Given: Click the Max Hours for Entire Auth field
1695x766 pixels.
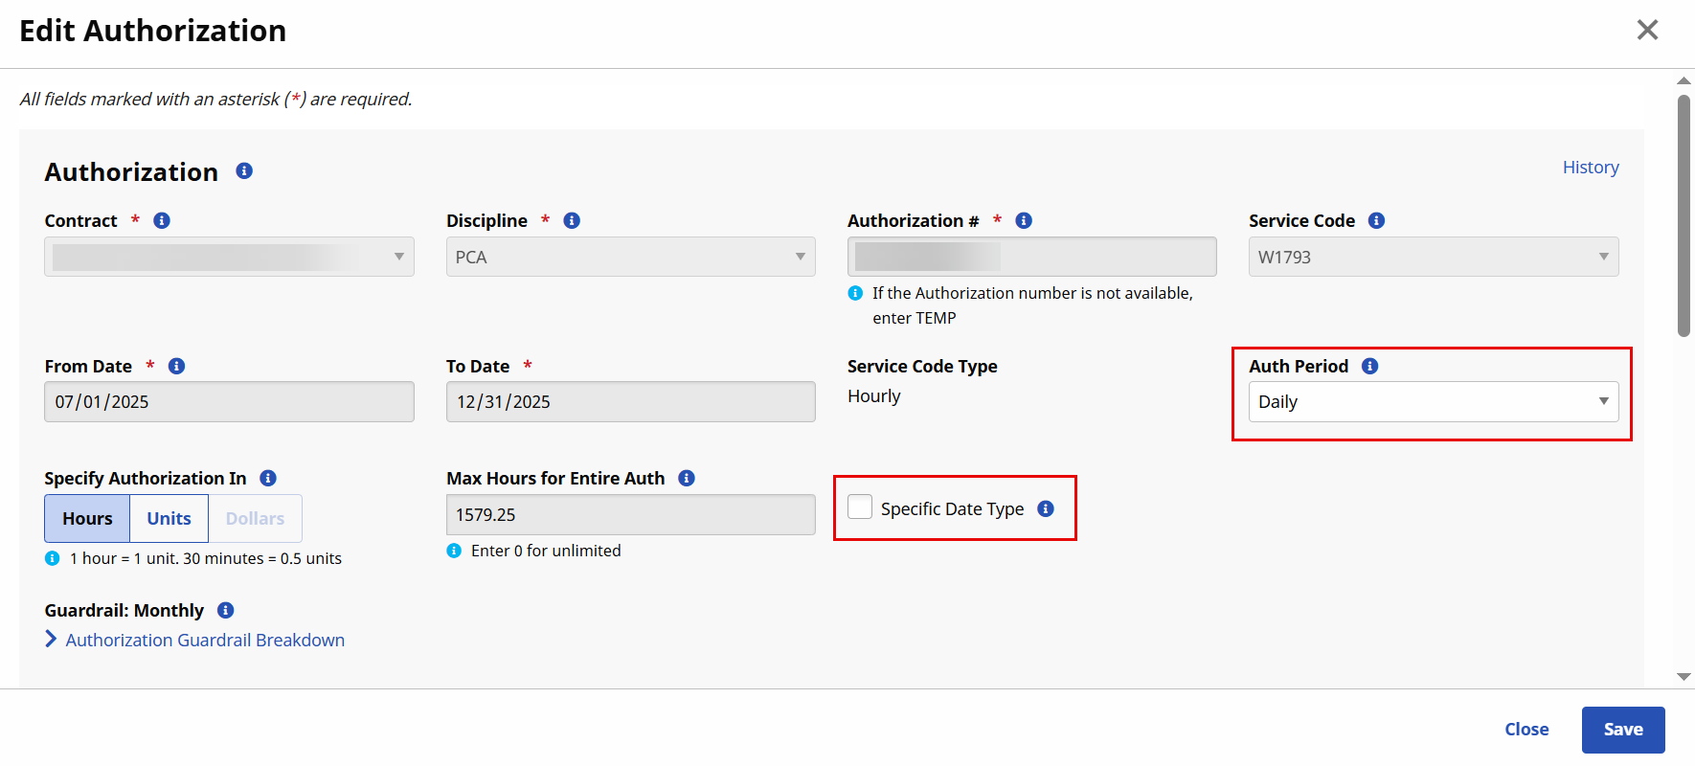Looking at the screenshot, I should pos(630,515).
